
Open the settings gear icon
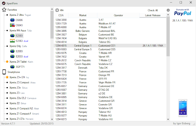(168, 10)
